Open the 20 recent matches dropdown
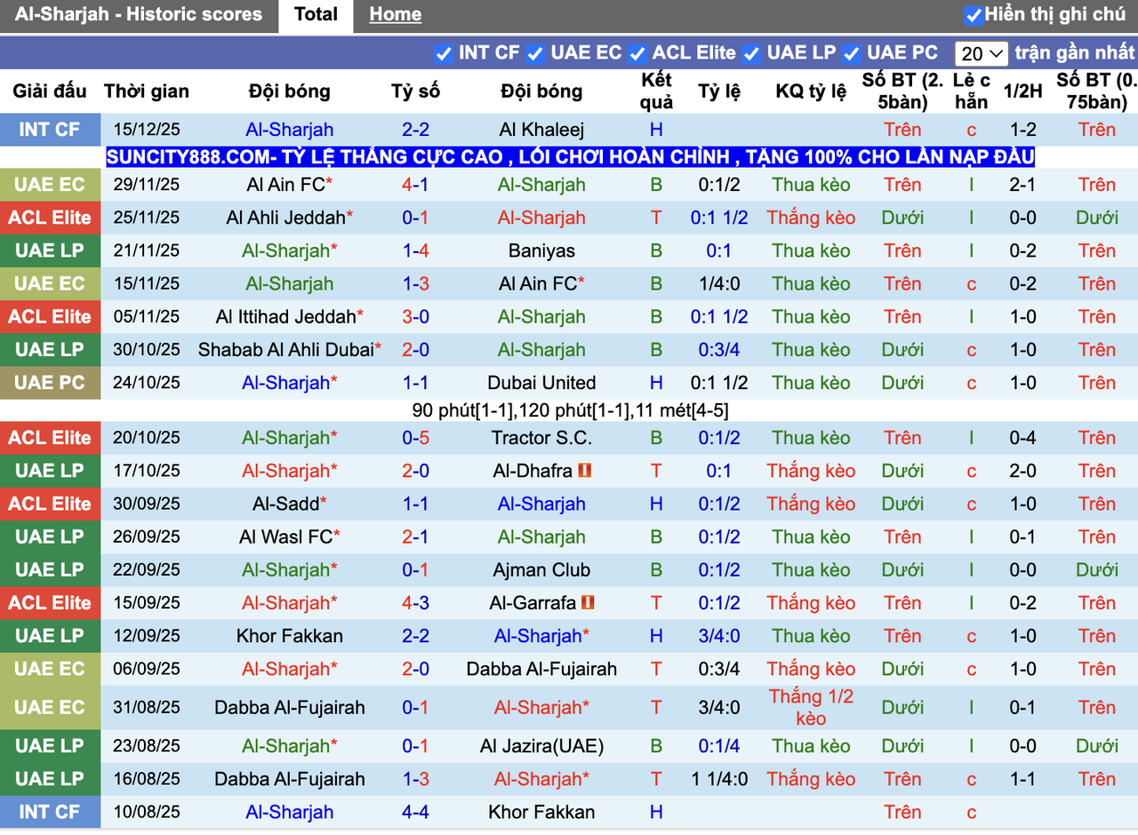 pyautogui.click(x=982, y=53)
